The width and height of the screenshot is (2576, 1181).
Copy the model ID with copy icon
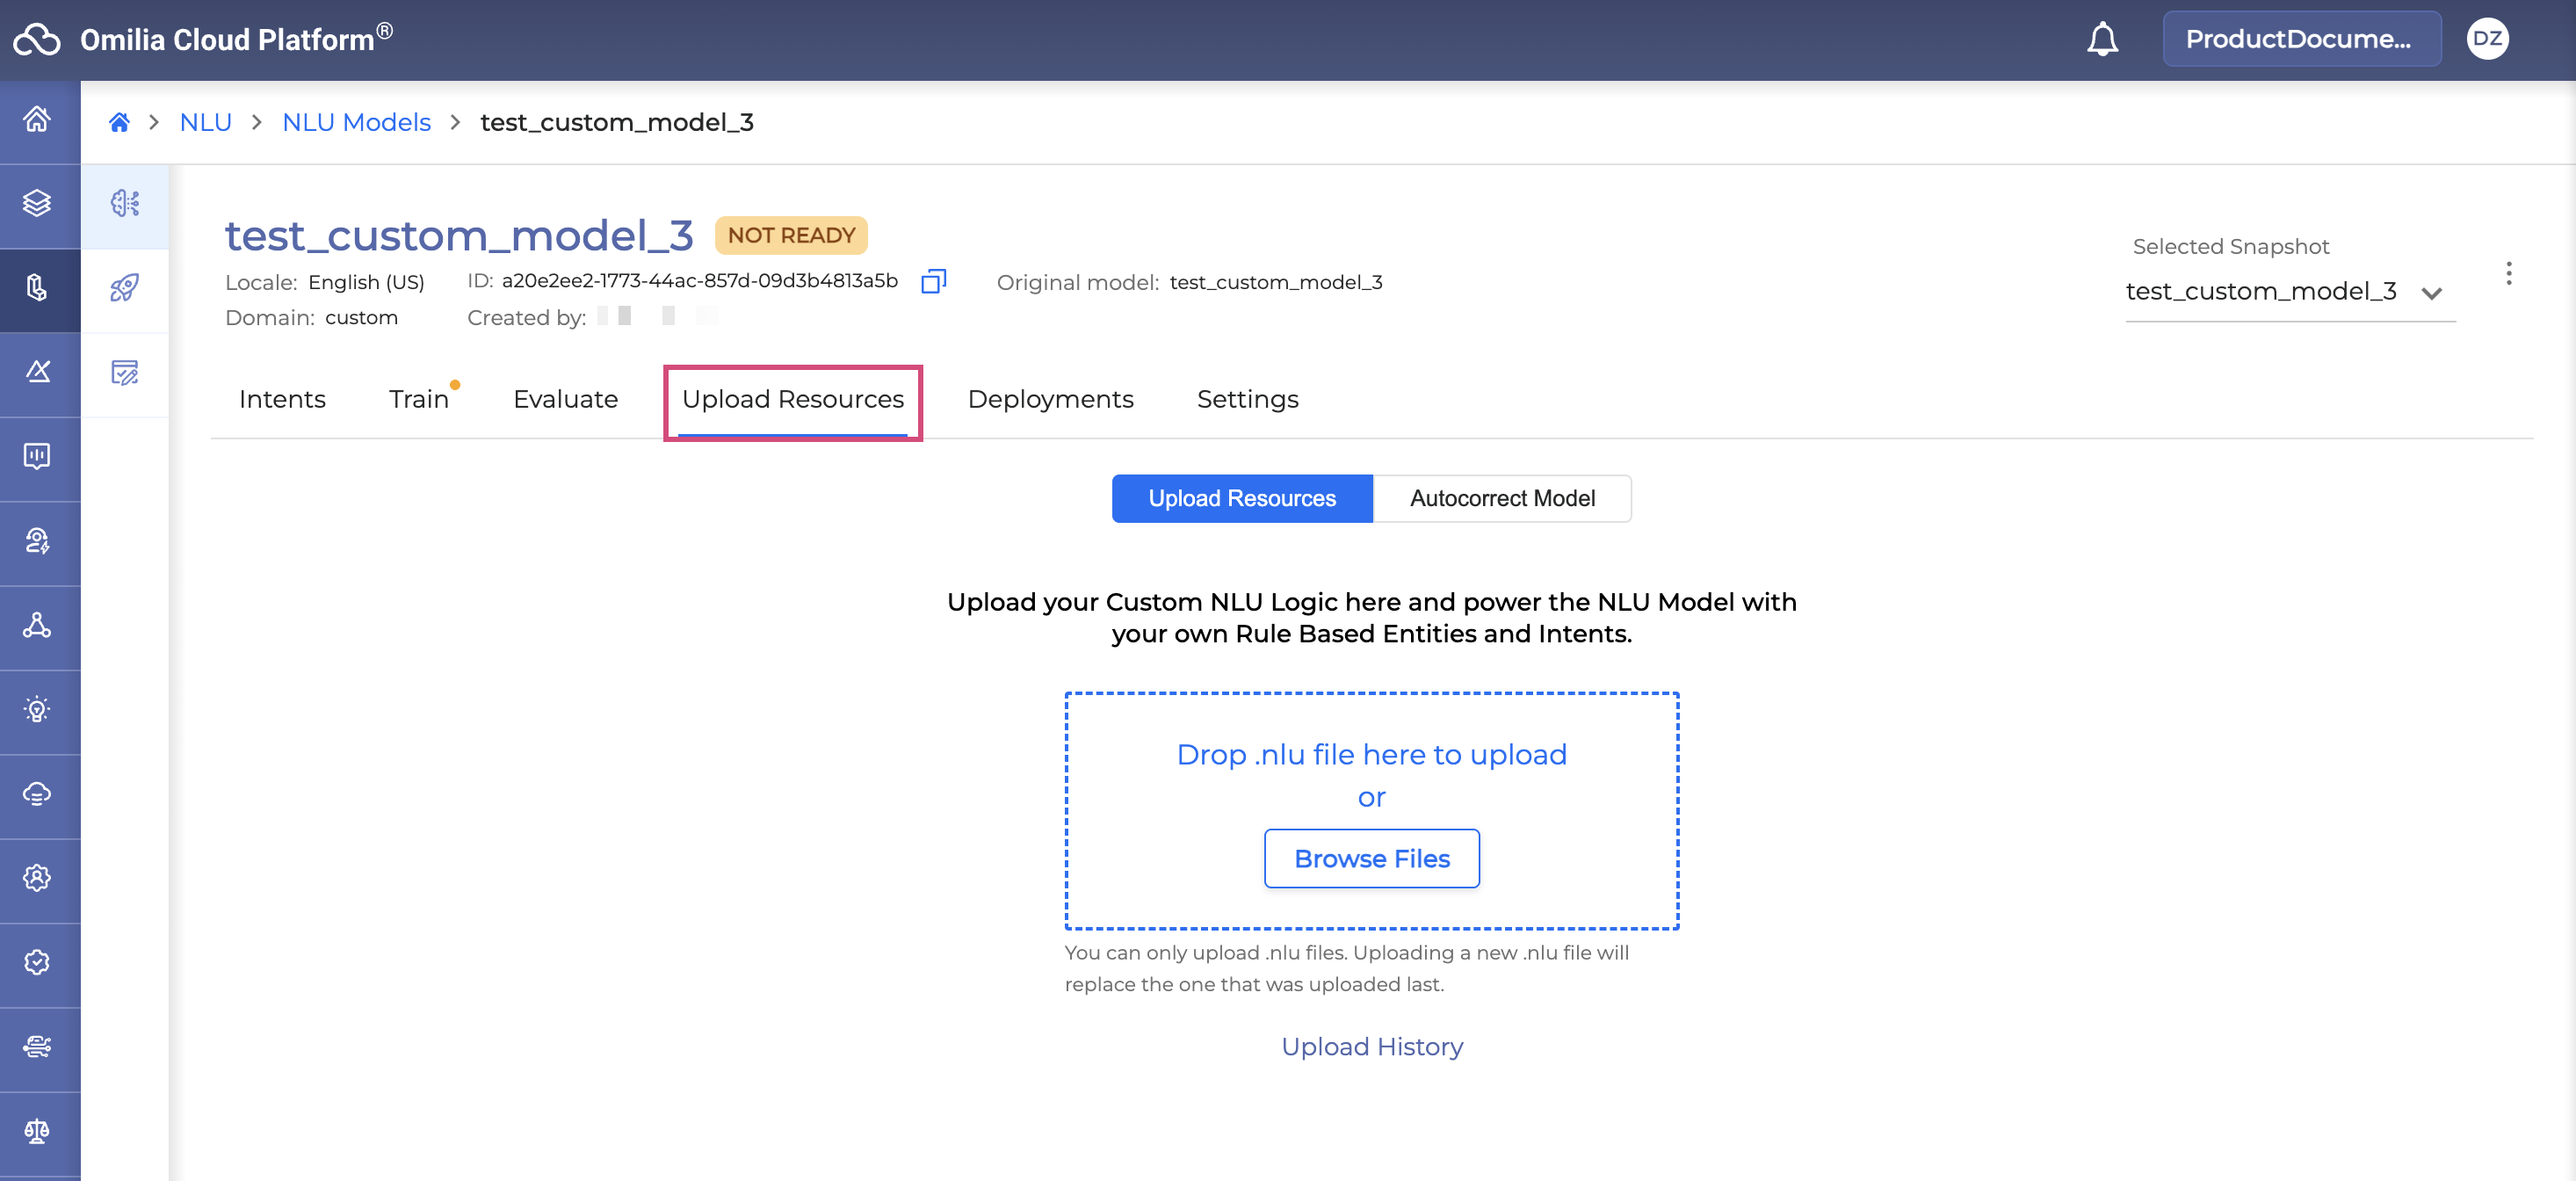(x=932, y=282)
